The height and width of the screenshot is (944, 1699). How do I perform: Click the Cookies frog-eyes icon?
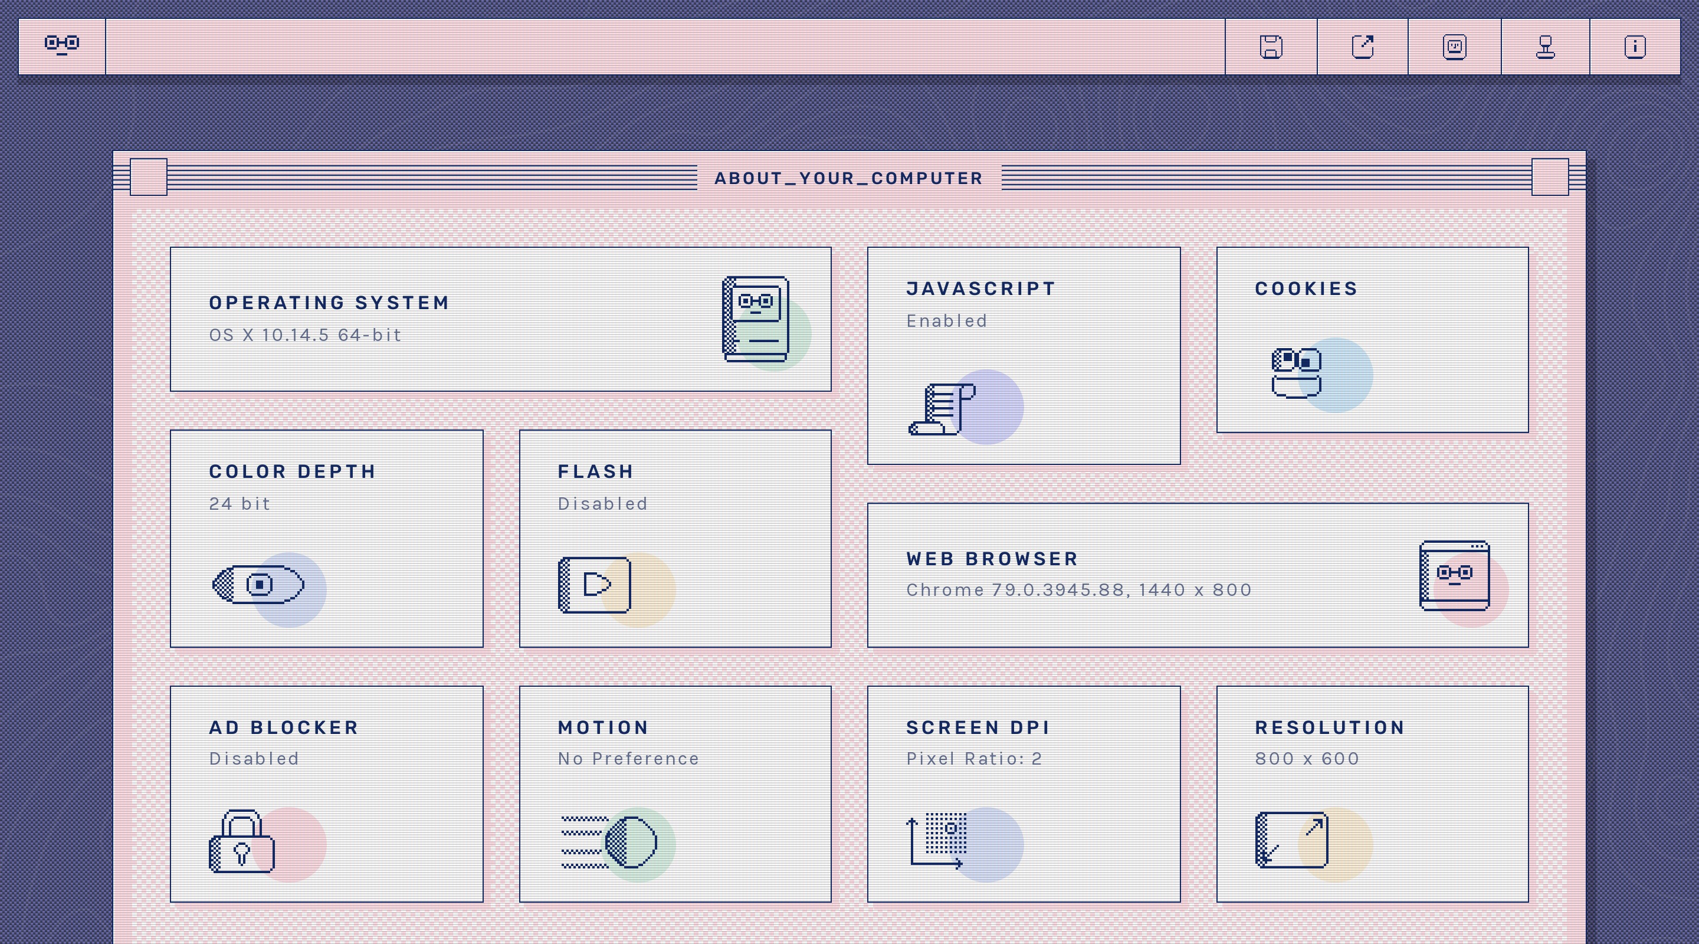[x=1296, y=373]
